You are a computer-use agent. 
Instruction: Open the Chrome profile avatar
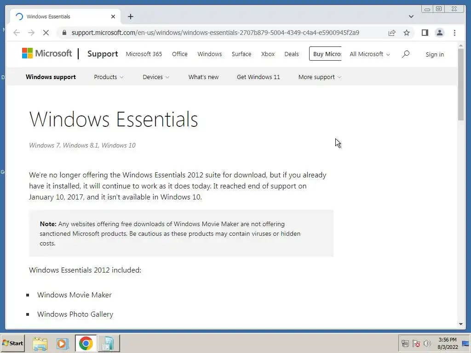(x=439, y=33)
